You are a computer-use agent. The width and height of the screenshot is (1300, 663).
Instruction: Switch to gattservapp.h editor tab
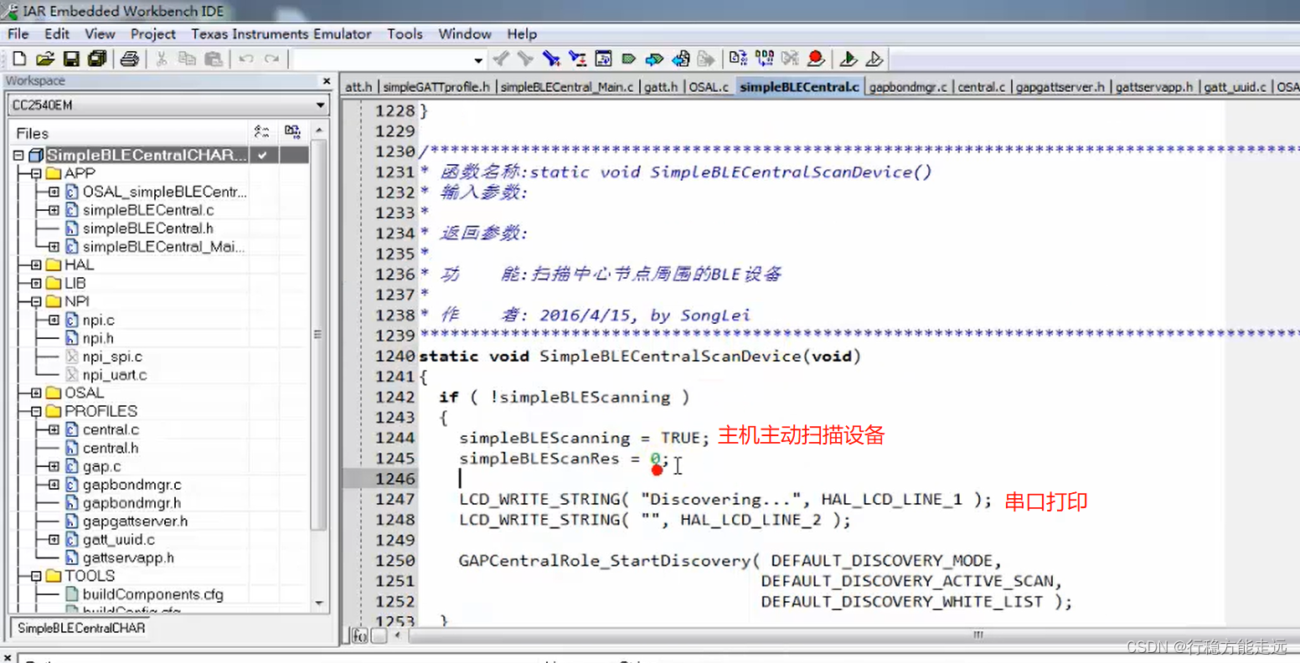[1154, 87]
